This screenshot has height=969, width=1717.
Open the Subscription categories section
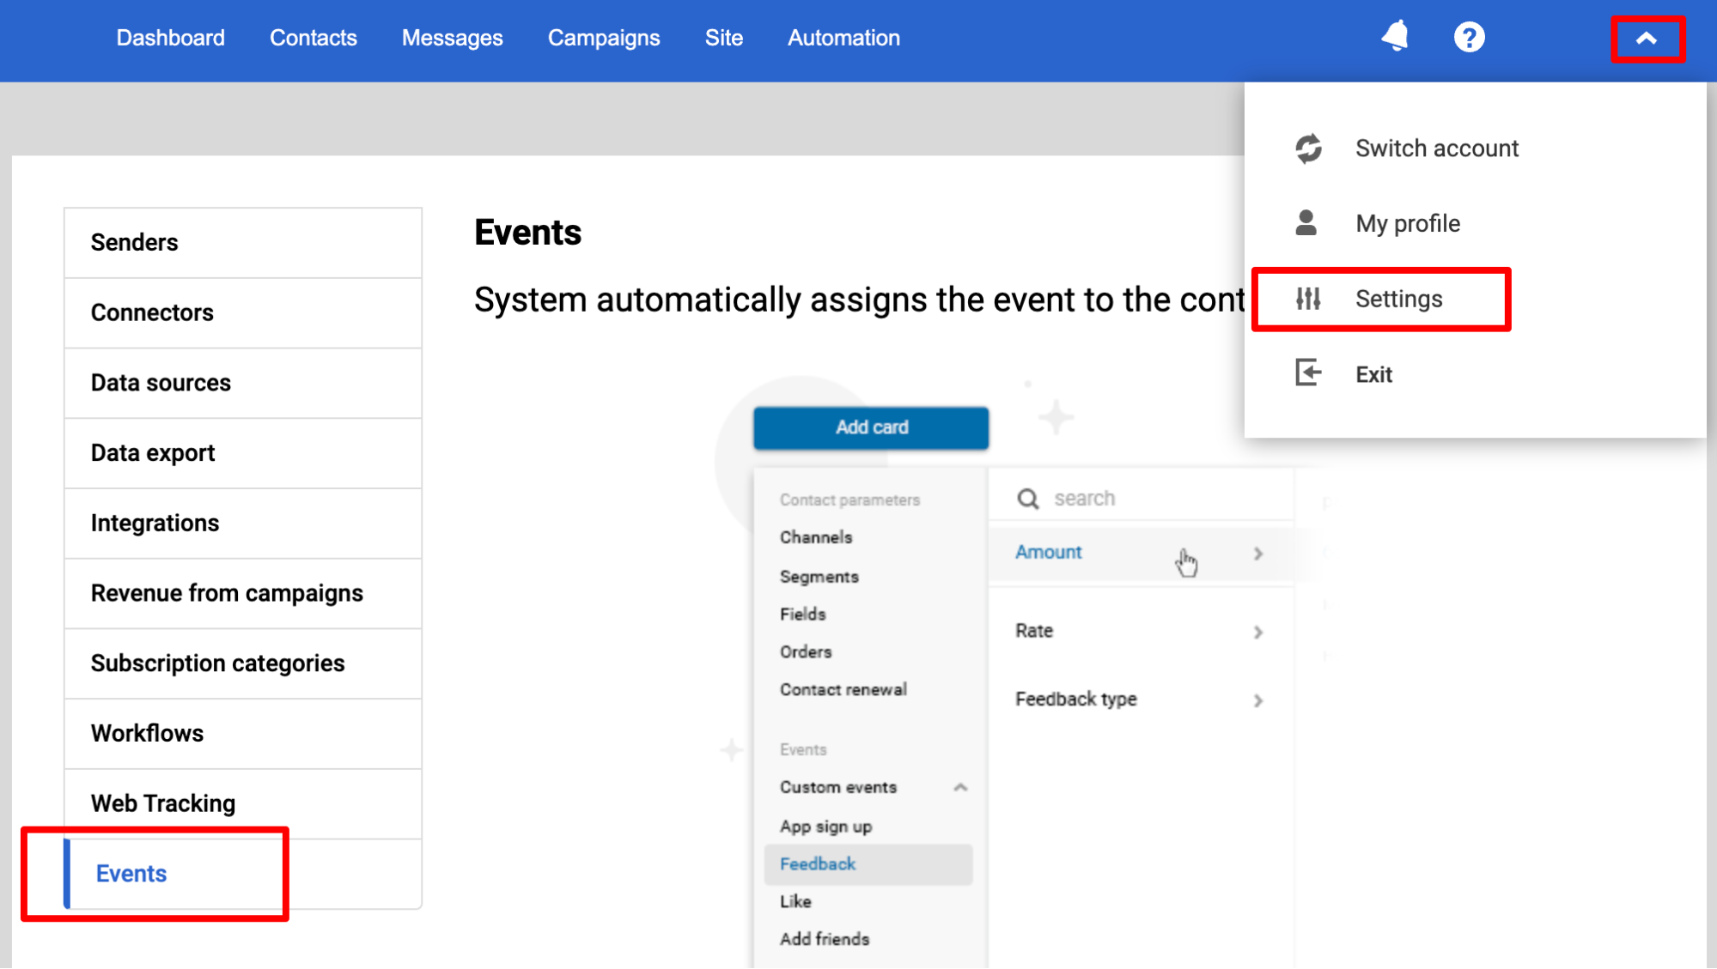pos(217,663)
